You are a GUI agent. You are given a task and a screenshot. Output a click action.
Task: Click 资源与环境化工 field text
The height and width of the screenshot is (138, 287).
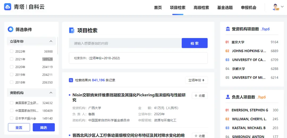click(x=165, y=120)
